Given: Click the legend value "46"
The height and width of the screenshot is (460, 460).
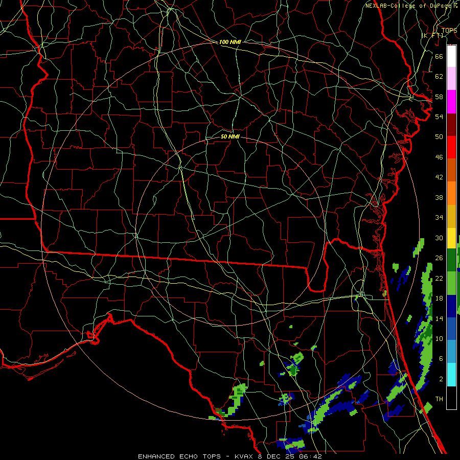Looking at the screenshot, I should tap(439, 157).
